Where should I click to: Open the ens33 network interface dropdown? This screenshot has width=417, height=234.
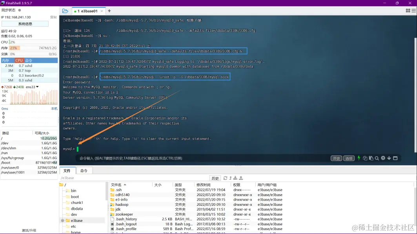point(32,87)
